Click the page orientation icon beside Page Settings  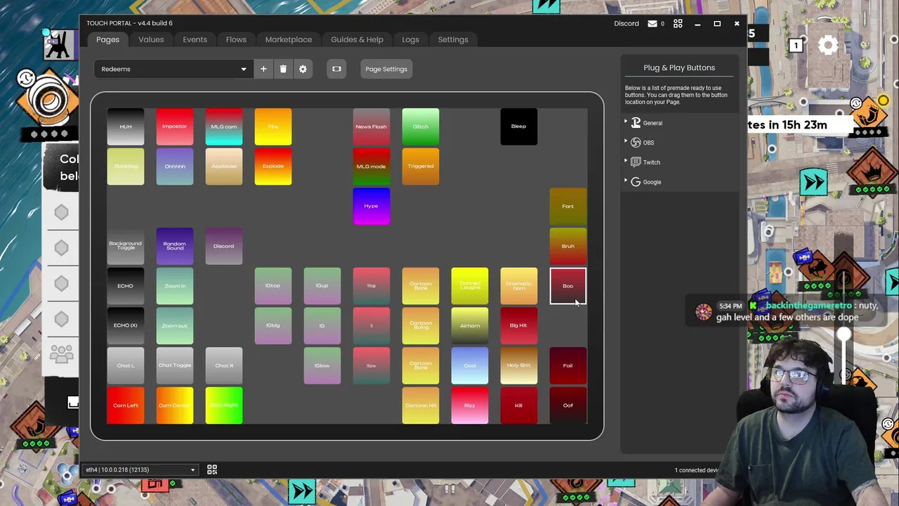click(x=336, y=69)
